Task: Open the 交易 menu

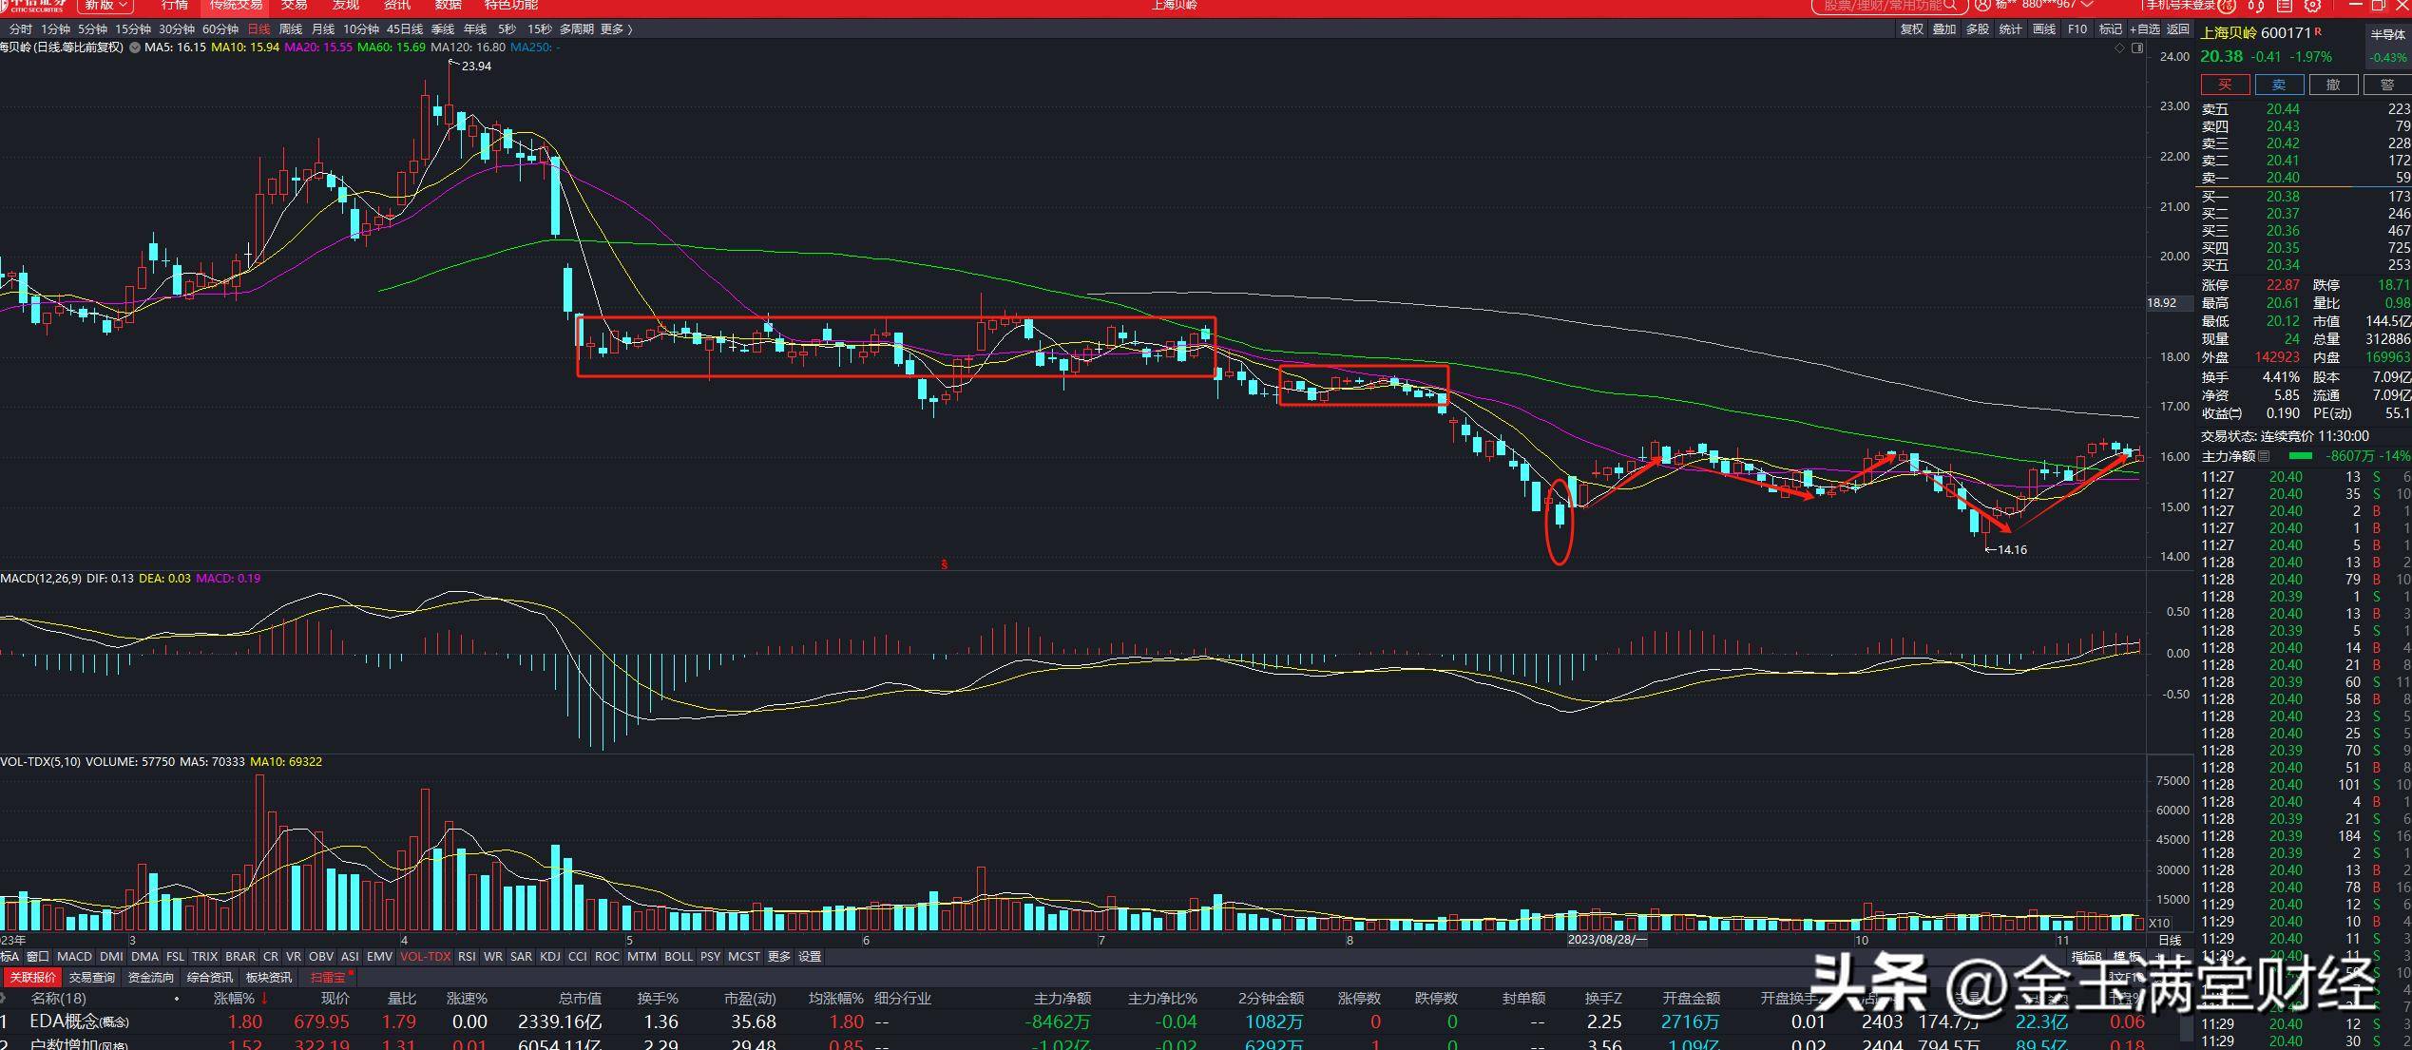Action: (x=294, y=6)
